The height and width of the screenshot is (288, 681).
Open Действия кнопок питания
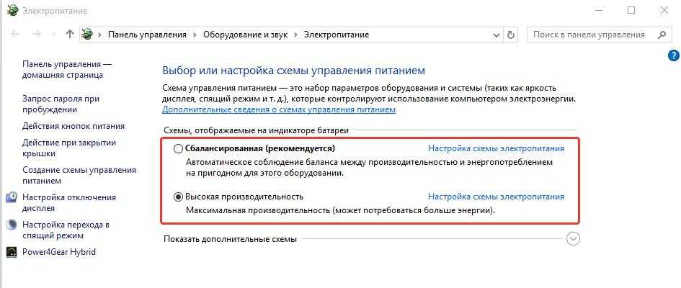click(74, 126)
